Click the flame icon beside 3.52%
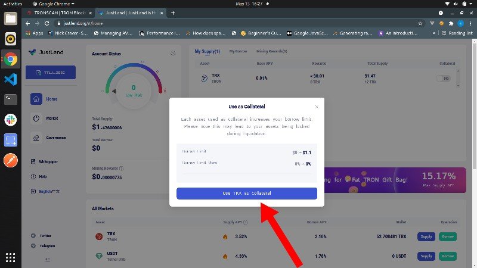 point(225,236)
